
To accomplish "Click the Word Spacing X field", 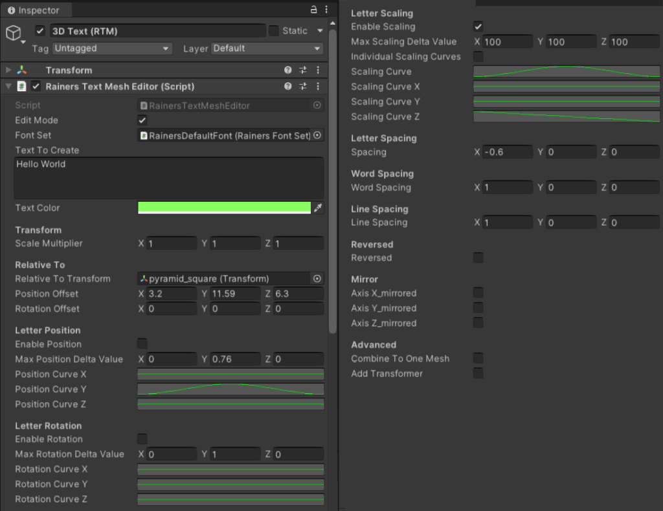I will [508, 188].
